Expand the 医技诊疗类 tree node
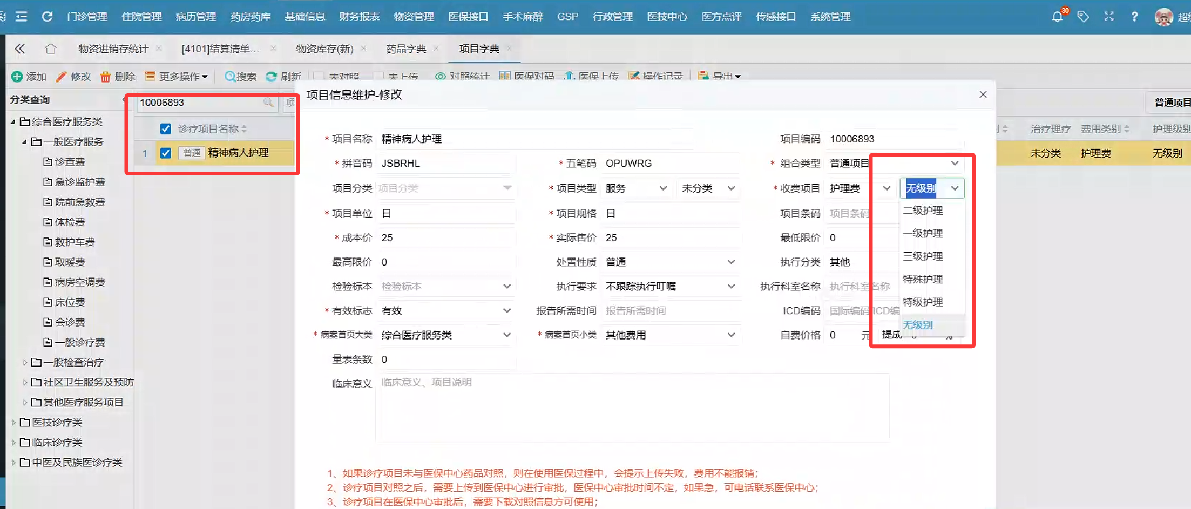Viewport: 1191px width, 509px height. 13,423
